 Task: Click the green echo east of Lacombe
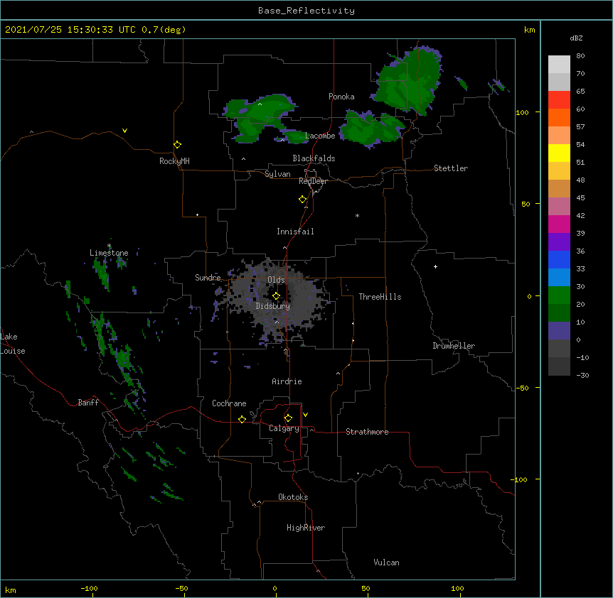371,128
